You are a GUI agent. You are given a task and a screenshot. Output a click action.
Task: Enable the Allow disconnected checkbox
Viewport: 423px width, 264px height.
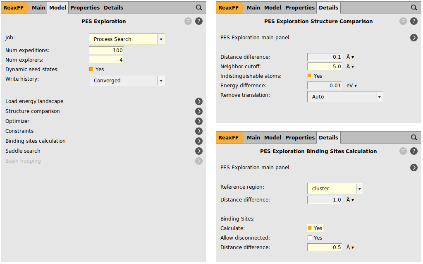coord(310,238)
